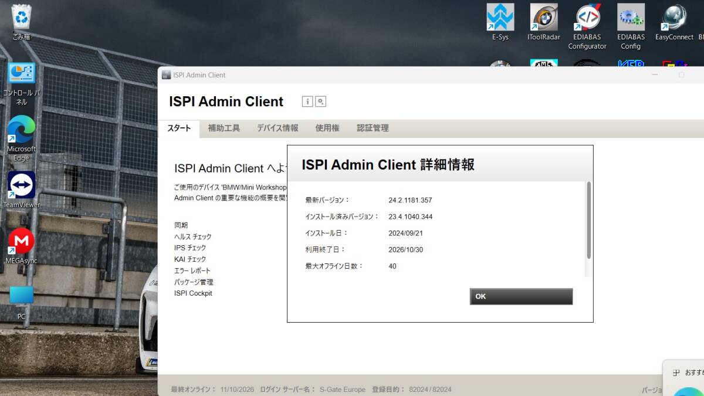Screen dimensions: 704x396
Task: Click the expiry date 2026/10/30
Action: pos(405,249)
